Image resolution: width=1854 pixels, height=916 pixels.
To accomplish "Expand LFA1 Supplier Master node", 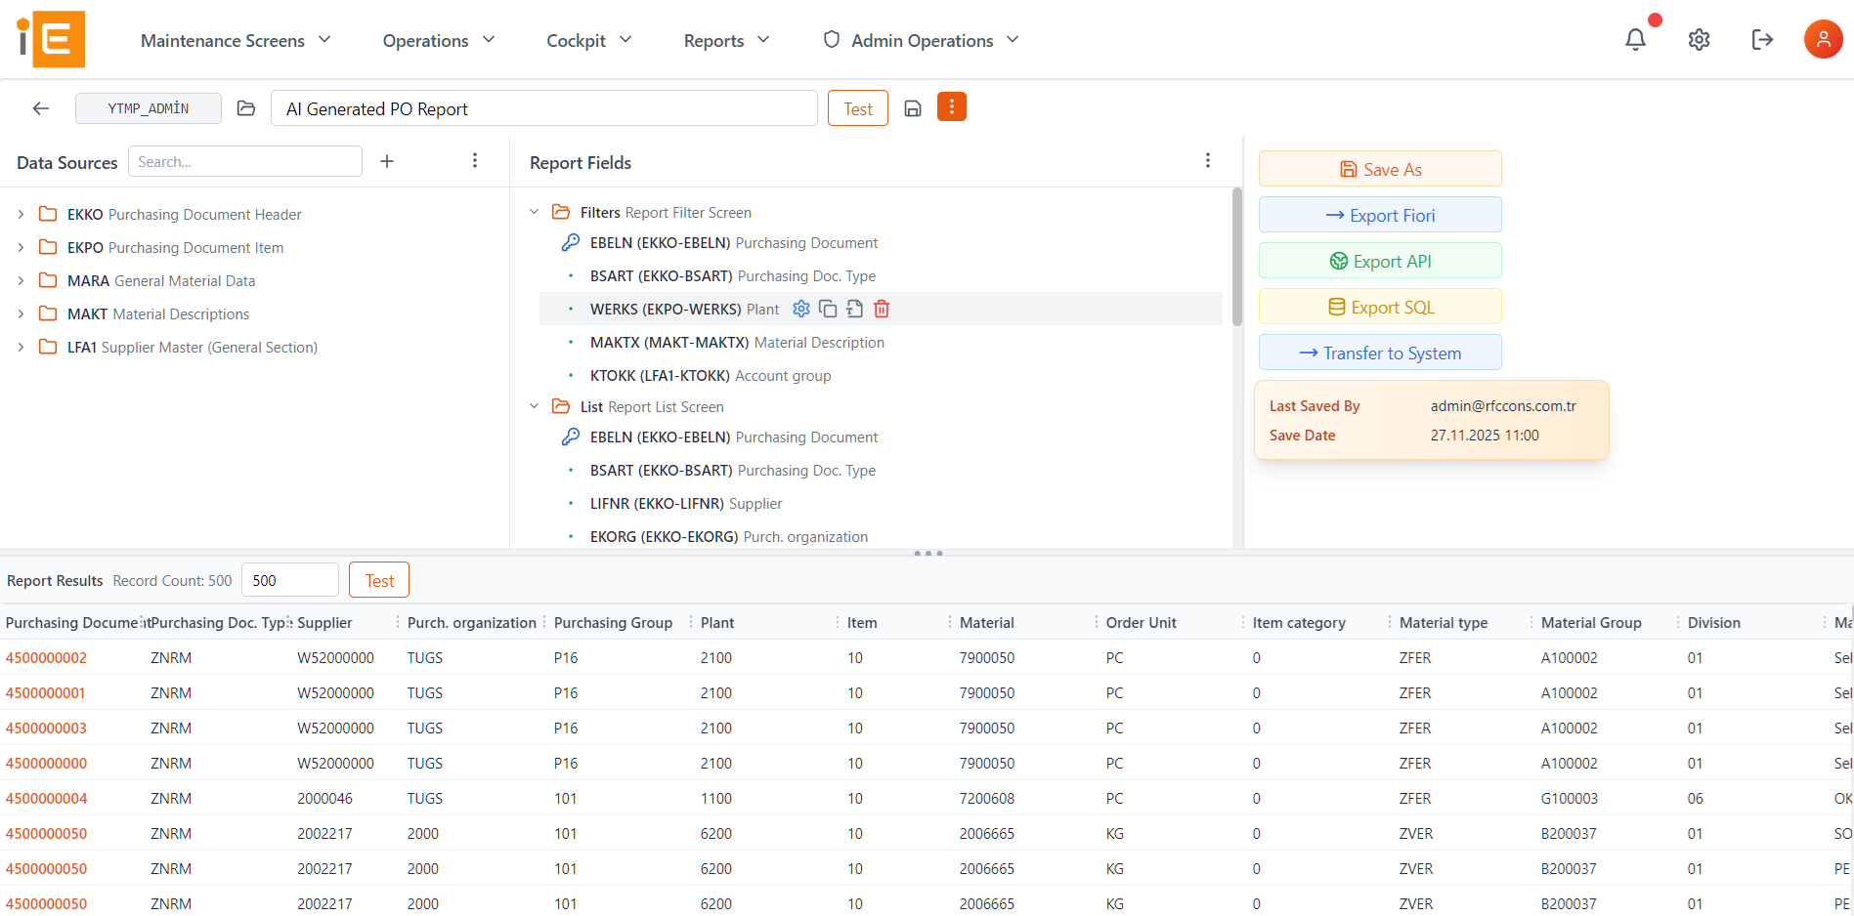I will (21, 347).
